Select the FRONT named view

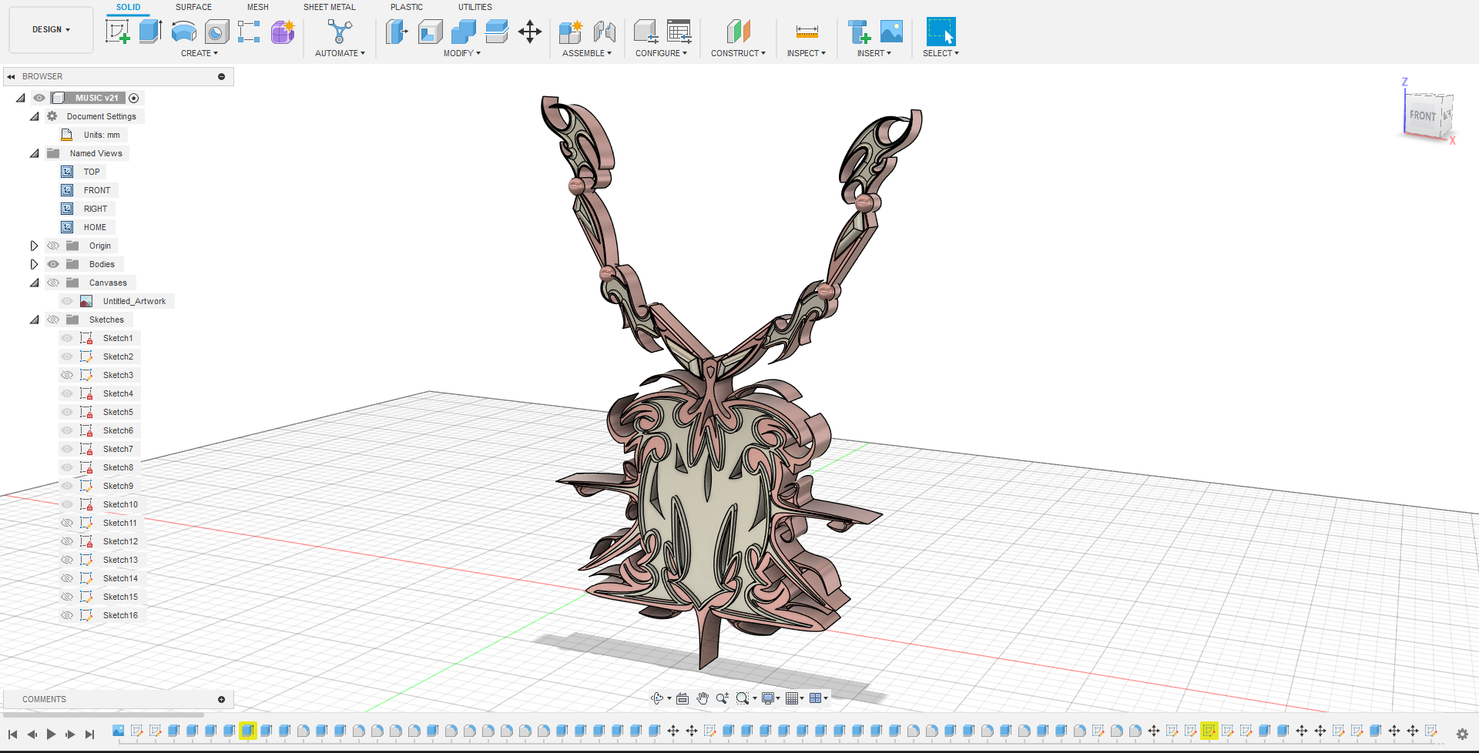tap(97, 190)
